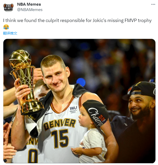Open the NBA Memes display name link

click(x=29, y=4)
